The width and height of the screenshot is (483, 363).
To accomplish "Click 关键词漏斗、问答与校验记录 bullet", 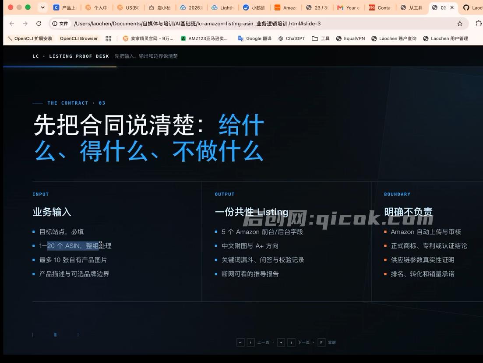I will point(263,260).
